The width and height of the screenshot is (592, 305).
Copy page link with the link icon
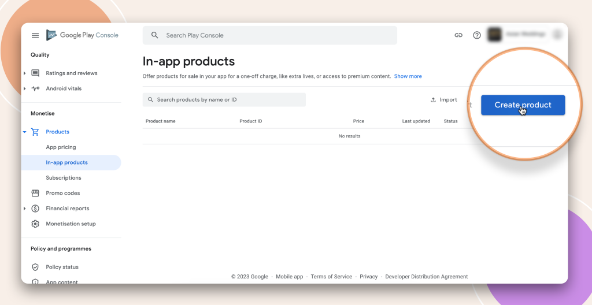click(x=458, y=35)
